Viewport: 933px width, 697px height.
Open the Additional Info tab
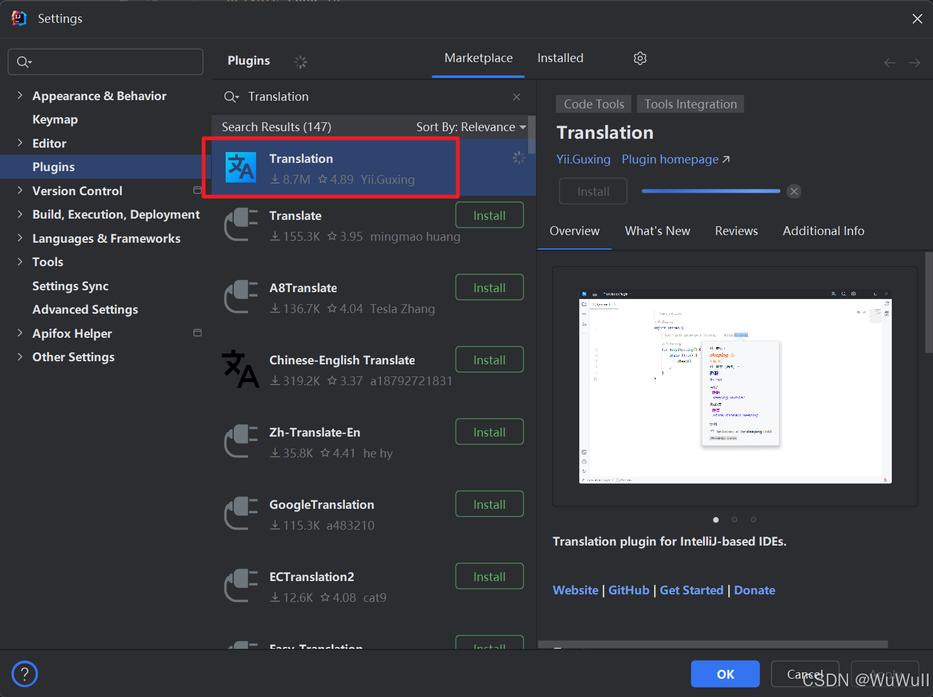tap(823, 231)
